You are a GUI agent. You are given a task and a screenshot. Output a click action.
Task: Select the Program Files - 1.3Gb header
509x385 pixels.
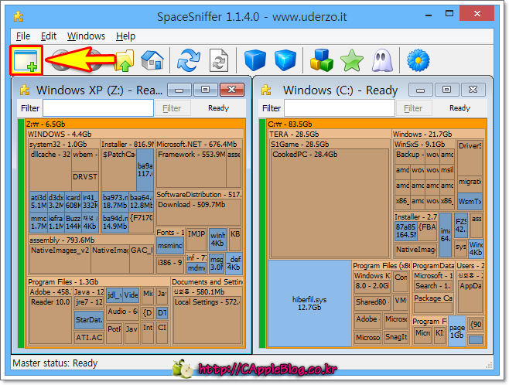(x=98, y=281)
